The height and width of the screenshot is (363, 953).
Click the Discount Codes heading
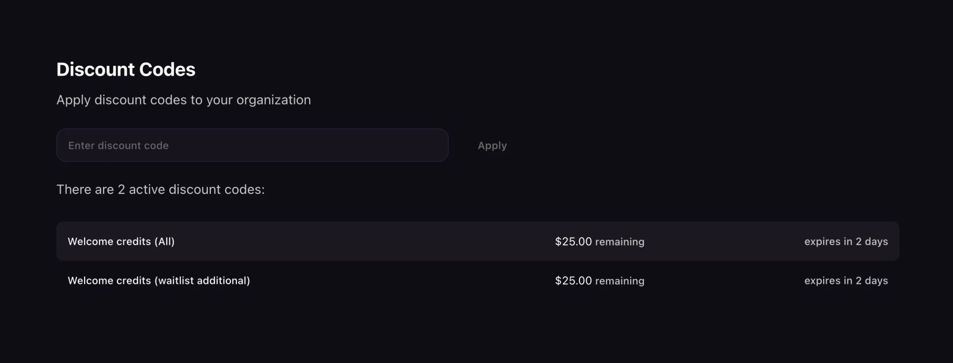(x=126, y=70)
